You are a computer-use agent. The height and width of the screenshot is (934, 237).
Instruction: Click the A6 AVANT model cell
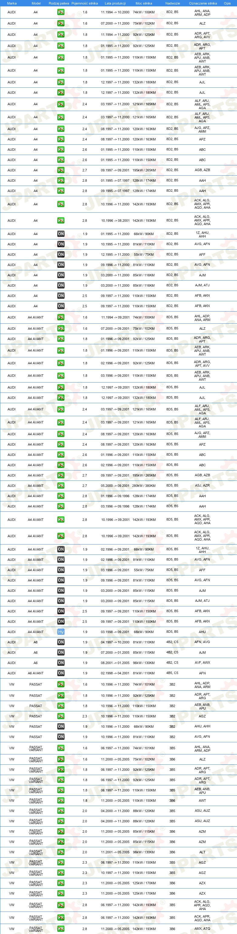click(x=35, y=673)
